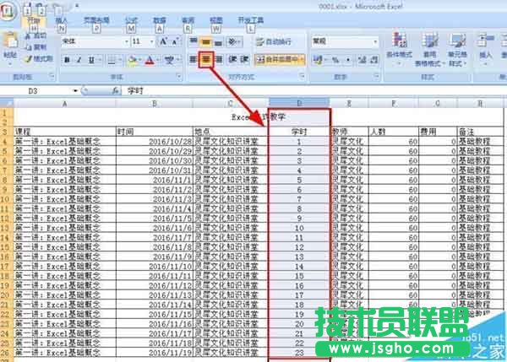This screenshot has height=362, width=507.
Task: Open Cell Styles (单元格样式)
Action: (x=457, y=49)
